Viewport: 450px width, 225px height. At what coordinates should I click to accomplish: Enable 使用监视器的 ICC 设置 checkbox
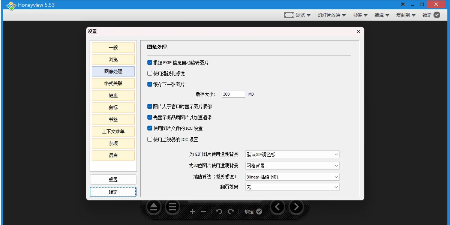pyautogui.click(x=150, y=139)
